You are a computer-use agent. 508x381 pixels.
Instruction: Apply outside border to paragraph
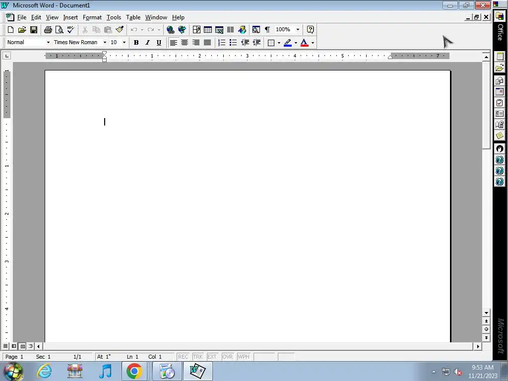(x=271, y=43)
